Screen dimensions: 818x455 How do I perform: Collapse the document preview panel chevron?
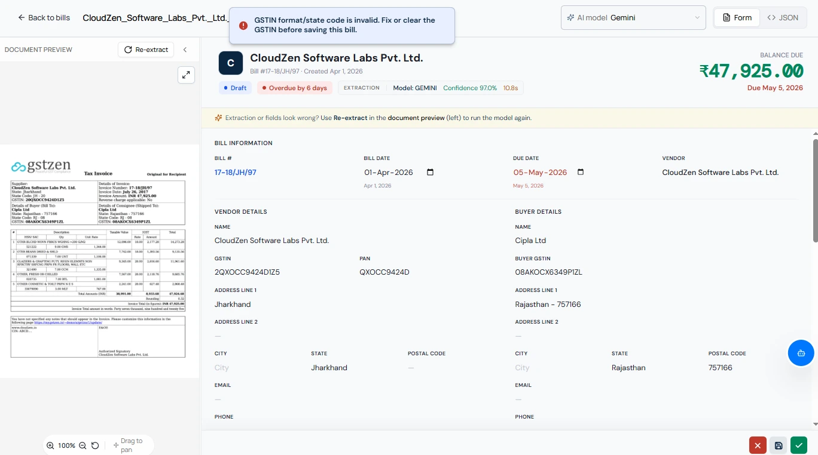(185, 50)
